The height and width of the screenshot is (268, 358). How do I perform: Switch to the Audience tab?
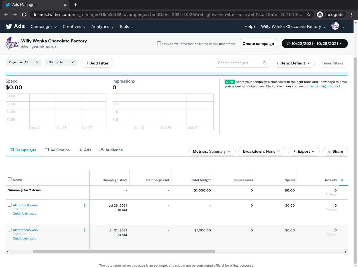111,150
